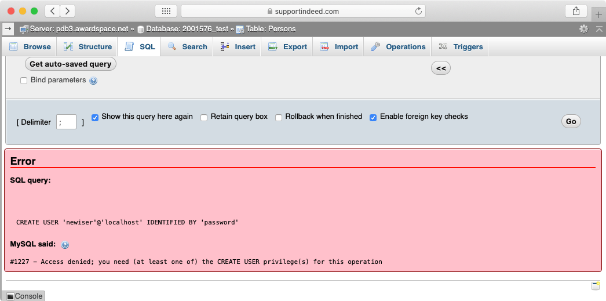Click the Get auto-saved query button
Screen dimensions: 606x301
[x=70, y=64]
